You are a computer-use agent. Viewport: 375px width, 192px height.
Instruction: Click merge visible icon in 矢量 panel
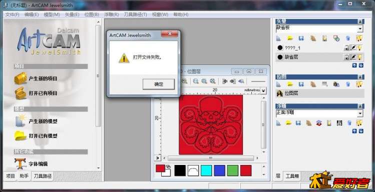click(313, 38)
